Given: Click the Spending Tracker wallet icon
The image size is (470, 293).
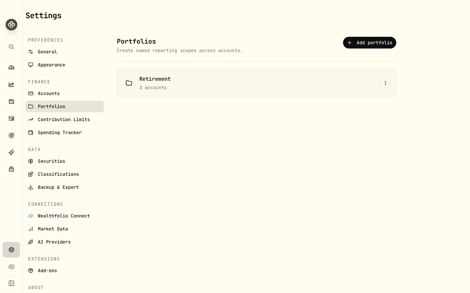Looking at the screenshot, I should [x=31, y=133].
